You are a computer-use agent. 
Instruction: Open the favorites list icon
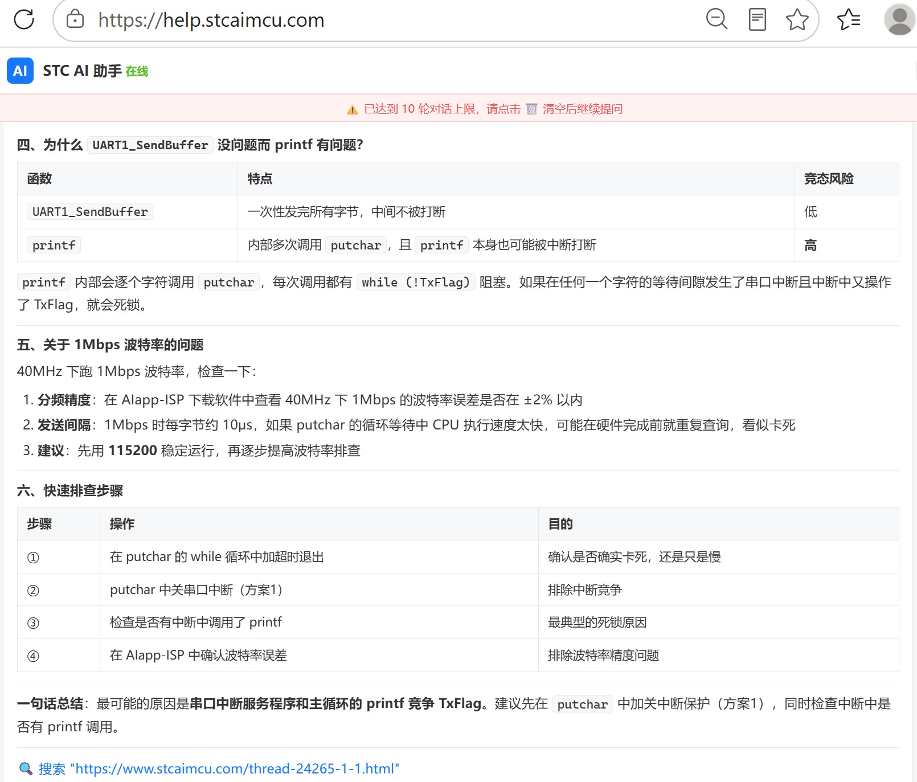tap(849, 19)
